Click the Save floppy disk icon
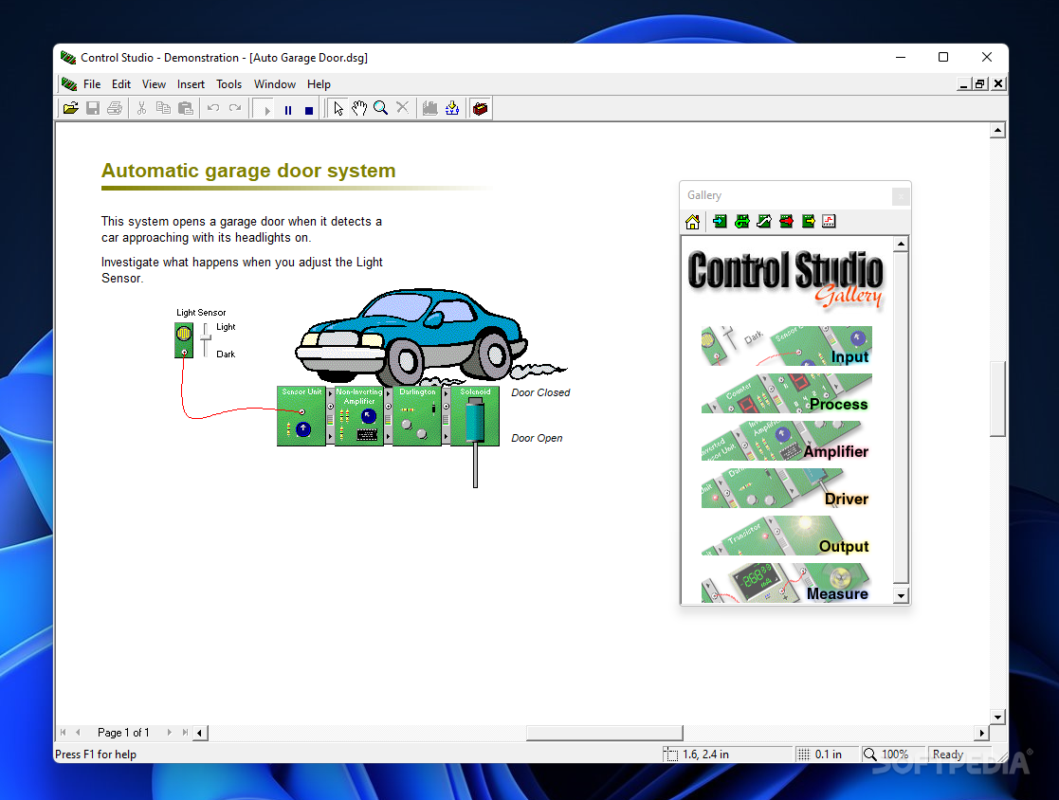1059x800 pixels. pos(93,108)
